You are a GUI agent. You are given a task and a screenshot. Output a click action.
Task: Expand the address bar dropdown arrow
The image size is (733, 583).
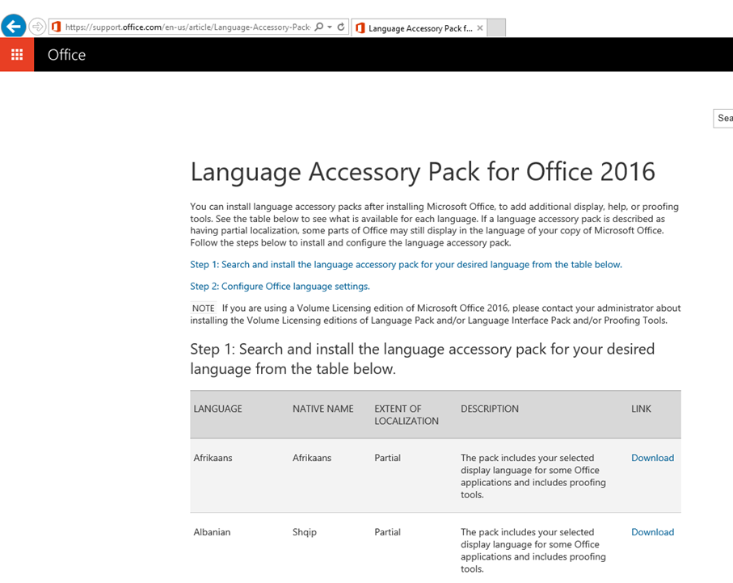(330, 27)
